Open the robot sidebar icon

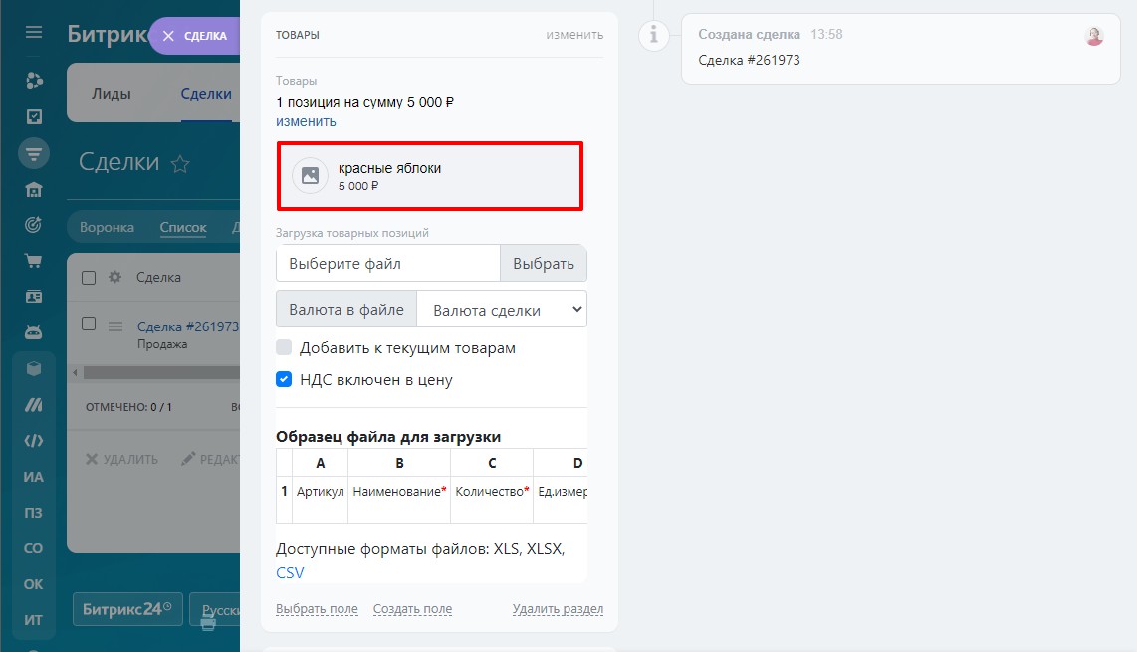(34, 332)
